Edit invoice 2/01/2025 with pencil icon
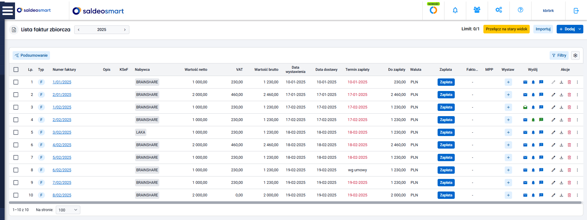Viewport: 587px width, 220px height. (553, 95)
